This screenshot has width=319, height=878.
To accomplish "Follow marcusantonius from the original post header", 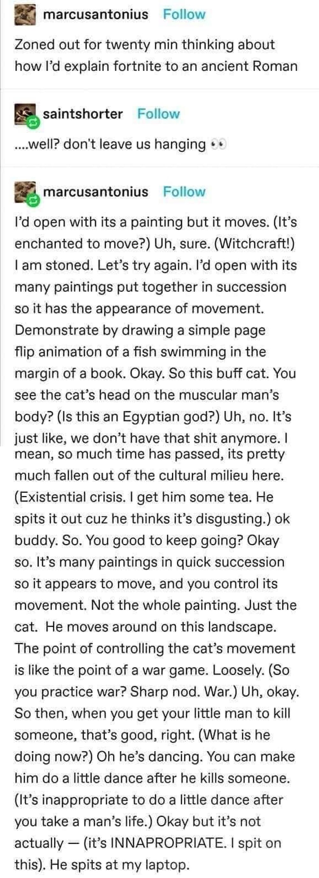I will coord(184,14).
